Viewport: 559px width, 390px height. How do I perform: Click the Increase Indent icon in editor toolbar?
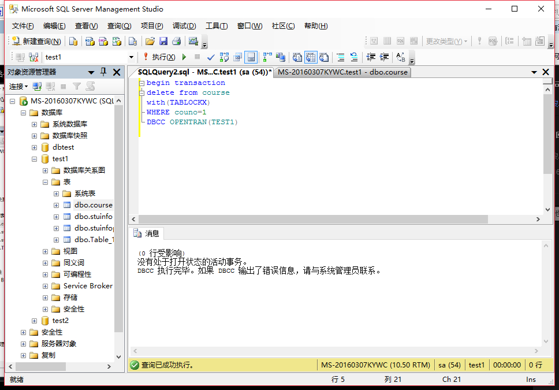point(384,57)
